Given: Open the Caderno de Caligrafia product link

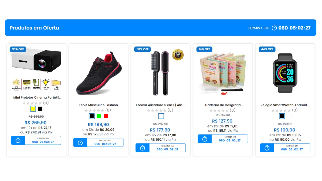Looking at the screenshot, I should coord(224,105).
